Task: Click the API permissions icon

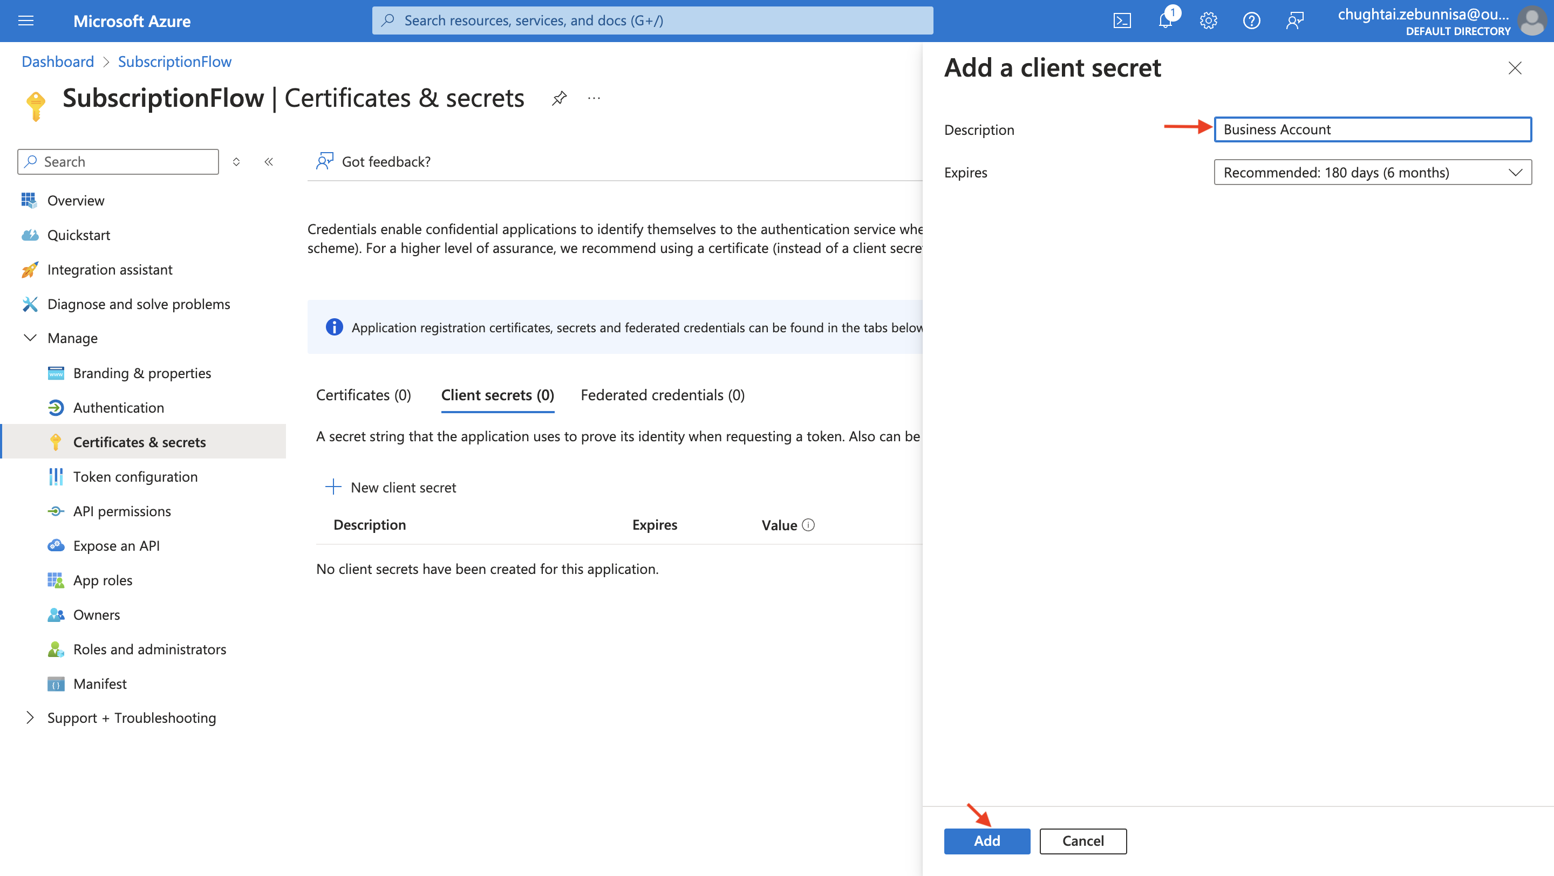Action: click(x=56, y=511)
